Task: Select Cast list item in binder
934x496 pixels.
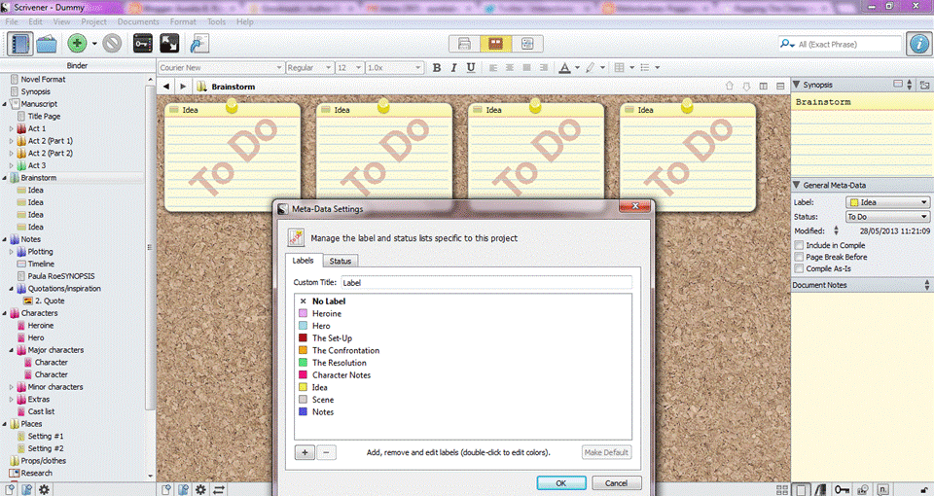Action: coord(41,411)
